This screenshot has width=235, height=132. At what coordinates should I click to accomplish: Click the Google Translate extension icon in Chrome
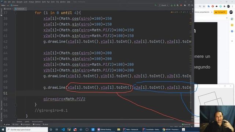(x=209, y=7)
